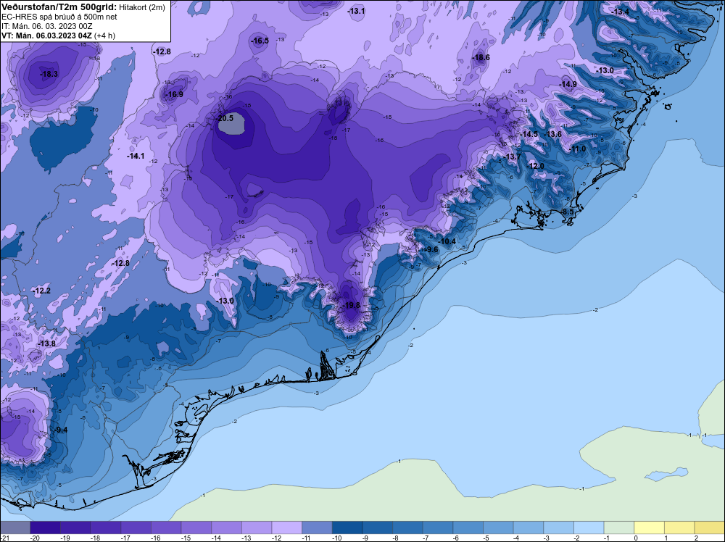Click the -19.8 temperature label
Screen dimensions: 725x542
(352, 305)
